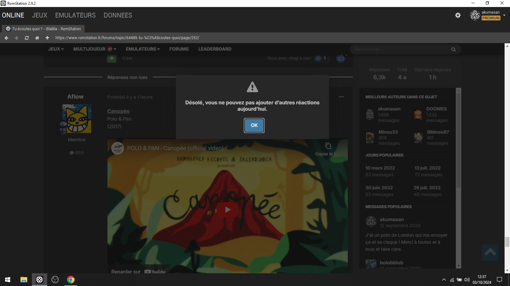Expand the akumasan account dropdown arrow
Screen dimensions: 510x286
[x=504, y=15]
